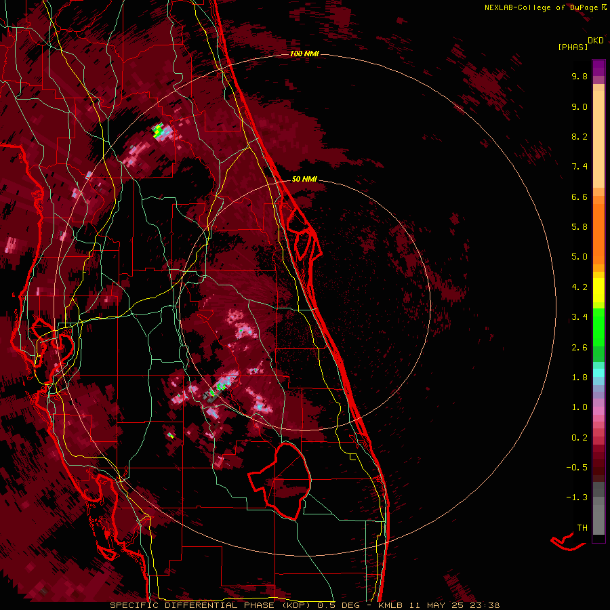Click the KMLB 11 MAY 25 23:38 timestamp
The image size is (610, 610).
tap(439, 605)
